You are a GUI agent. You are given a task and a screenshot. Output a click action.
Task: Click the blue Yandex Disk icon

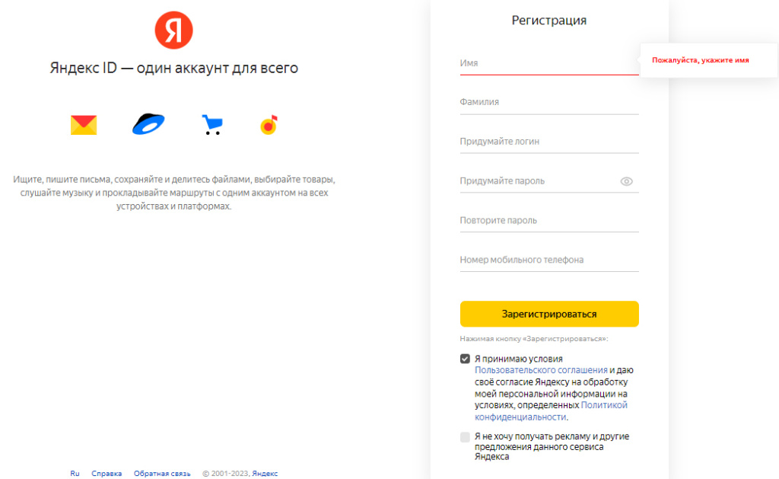point(148,124)
